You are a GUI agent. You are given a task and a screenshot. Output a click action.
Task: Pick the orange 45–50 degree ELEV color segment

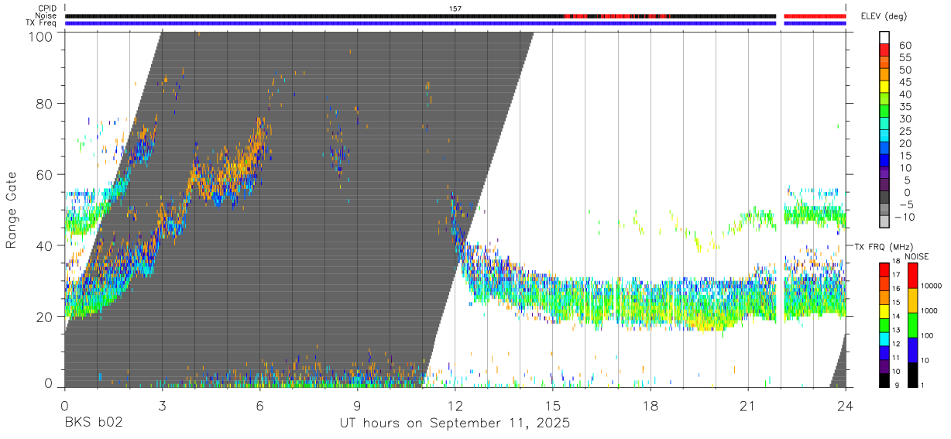(884, 74)
